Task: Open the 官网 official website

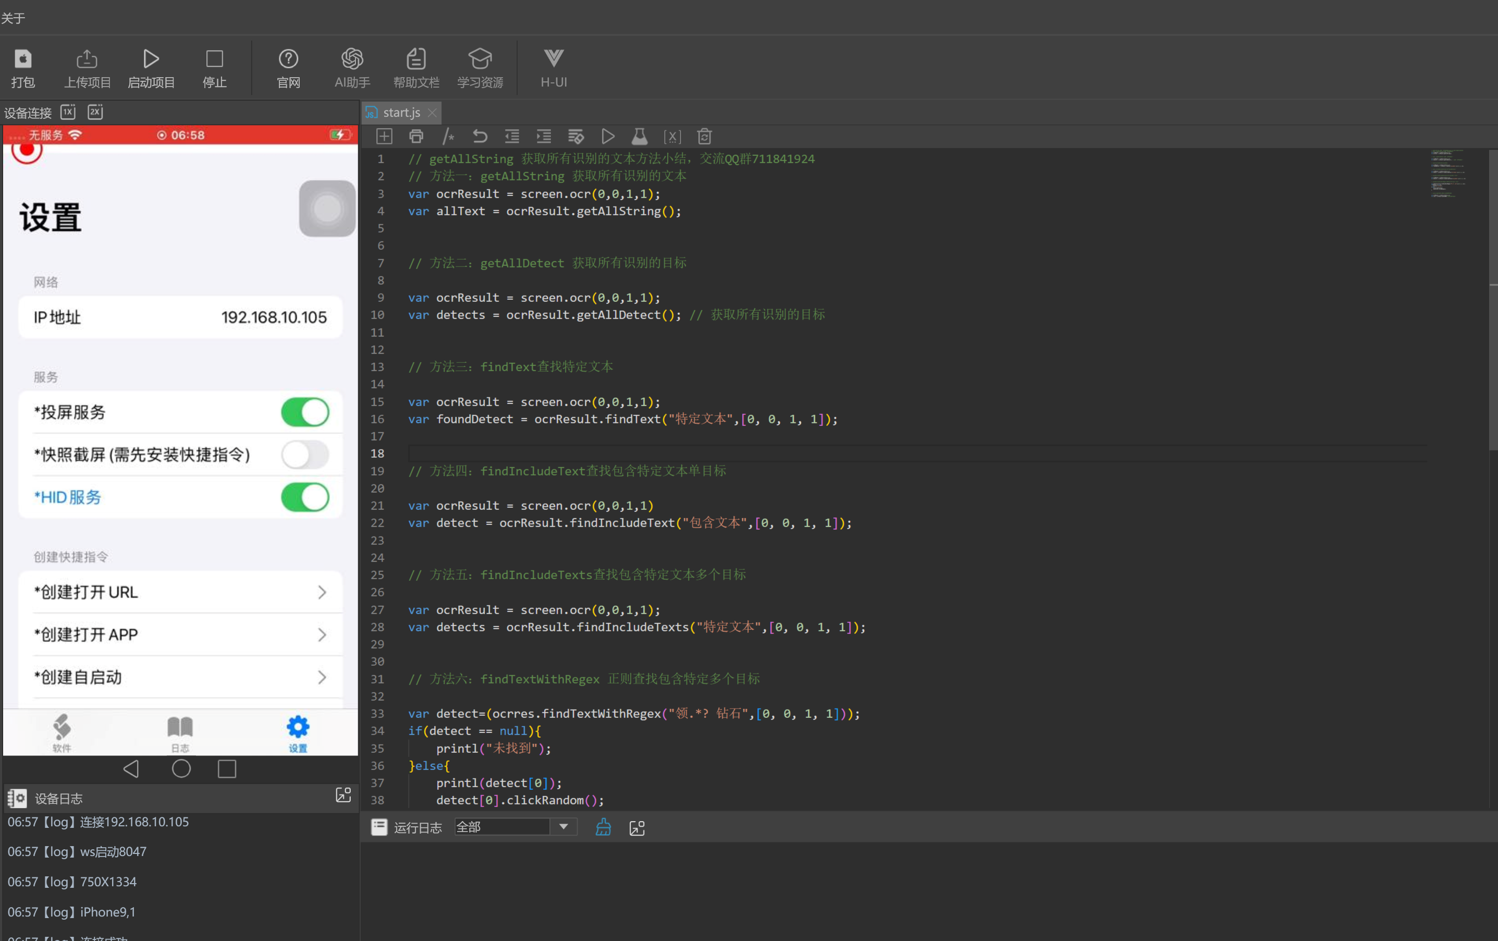Action: tap(288, 68)
